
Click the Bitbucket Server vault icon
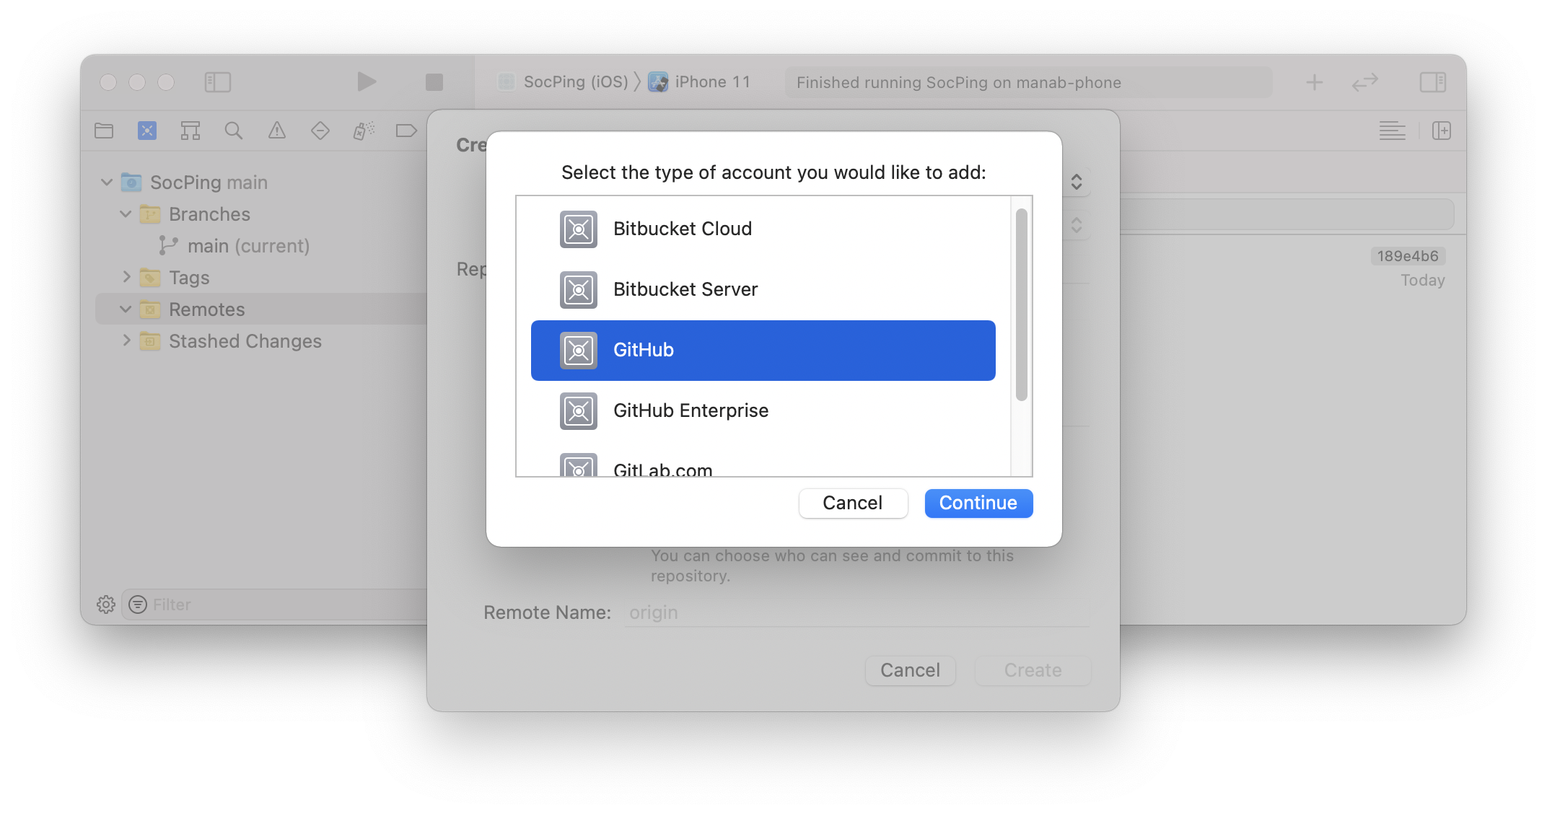point(579,290)
